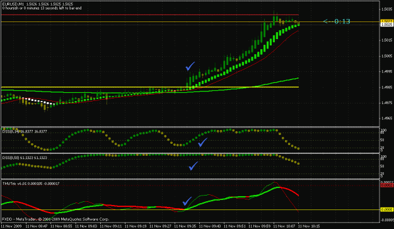Click the cyan '<--0:13' countdown label
The image size is (394, 229).
point(337,21)
